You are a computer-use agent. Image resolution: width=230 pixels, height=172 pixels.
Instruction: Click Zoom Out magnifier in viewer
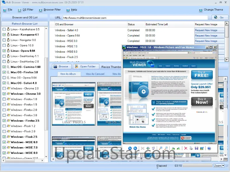click(x=166, y=148)
